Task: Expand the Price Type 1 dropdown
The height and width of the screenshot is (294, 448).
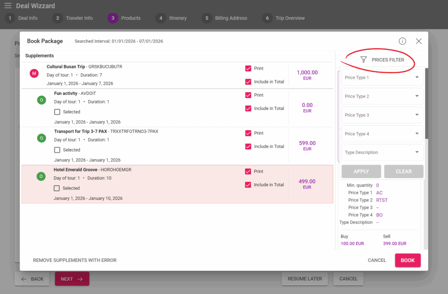Action: [382, 78]
